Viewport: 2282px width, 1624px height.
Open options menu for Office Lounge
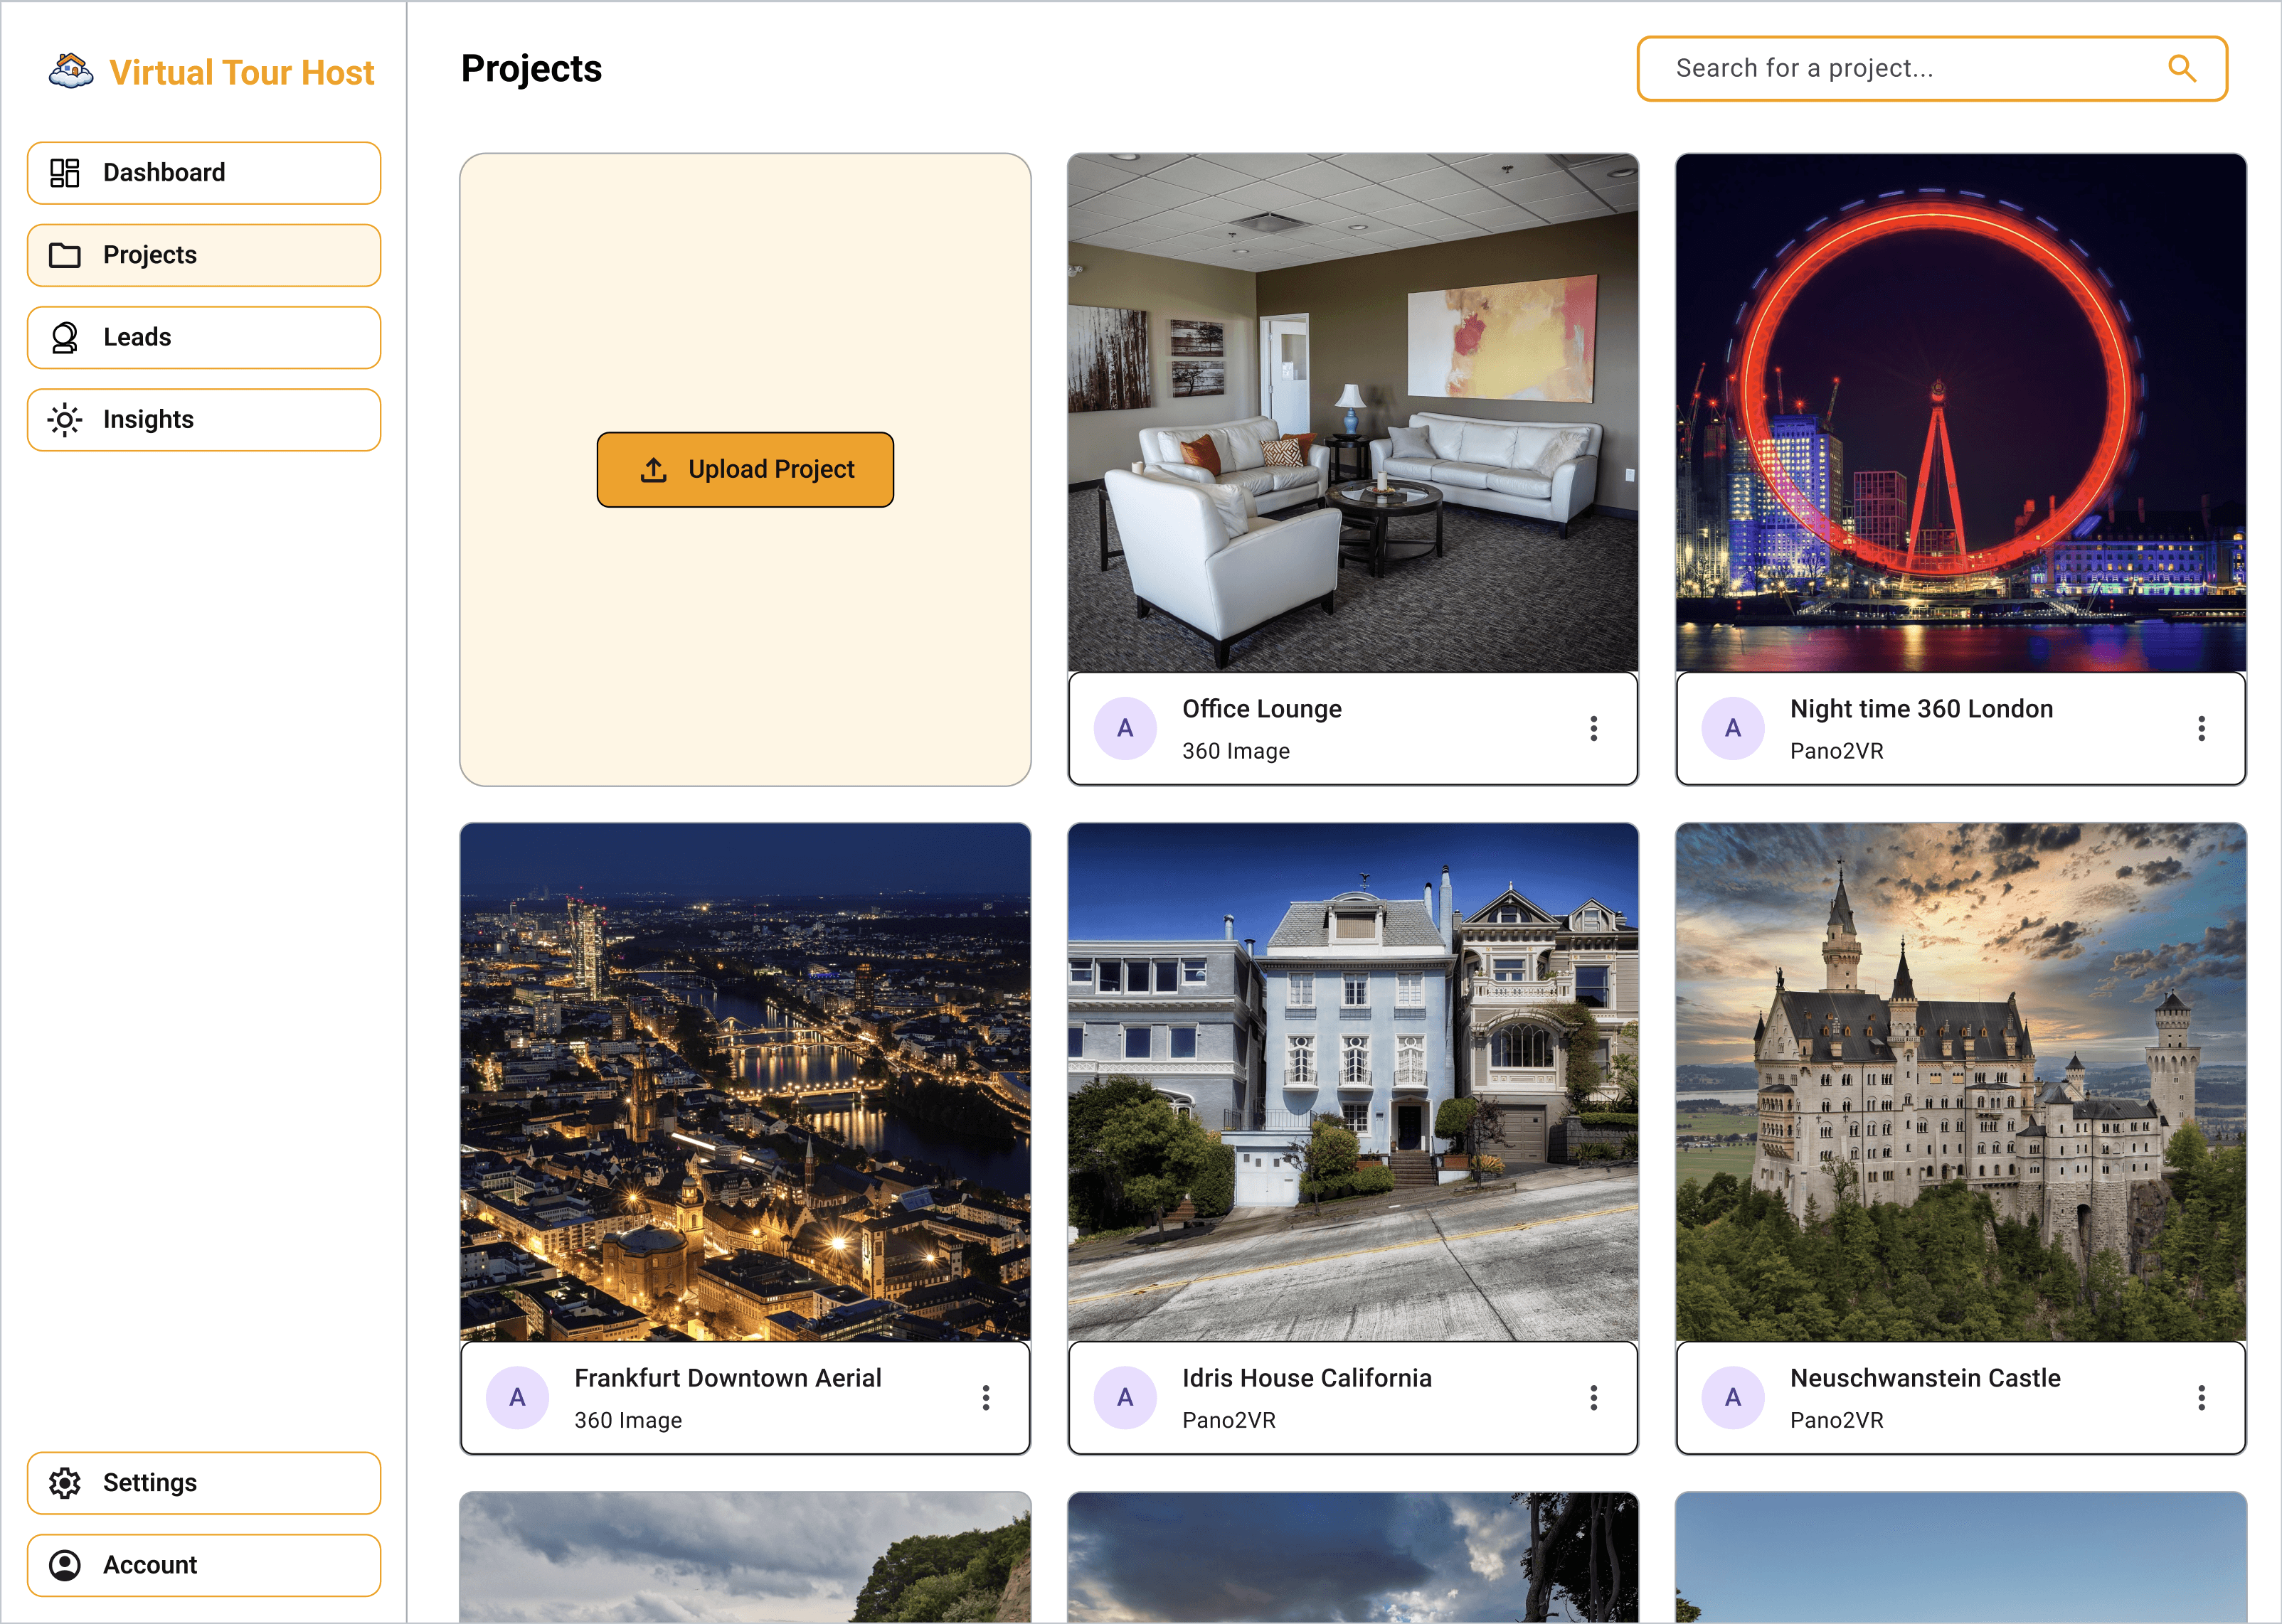point(1593,728)
